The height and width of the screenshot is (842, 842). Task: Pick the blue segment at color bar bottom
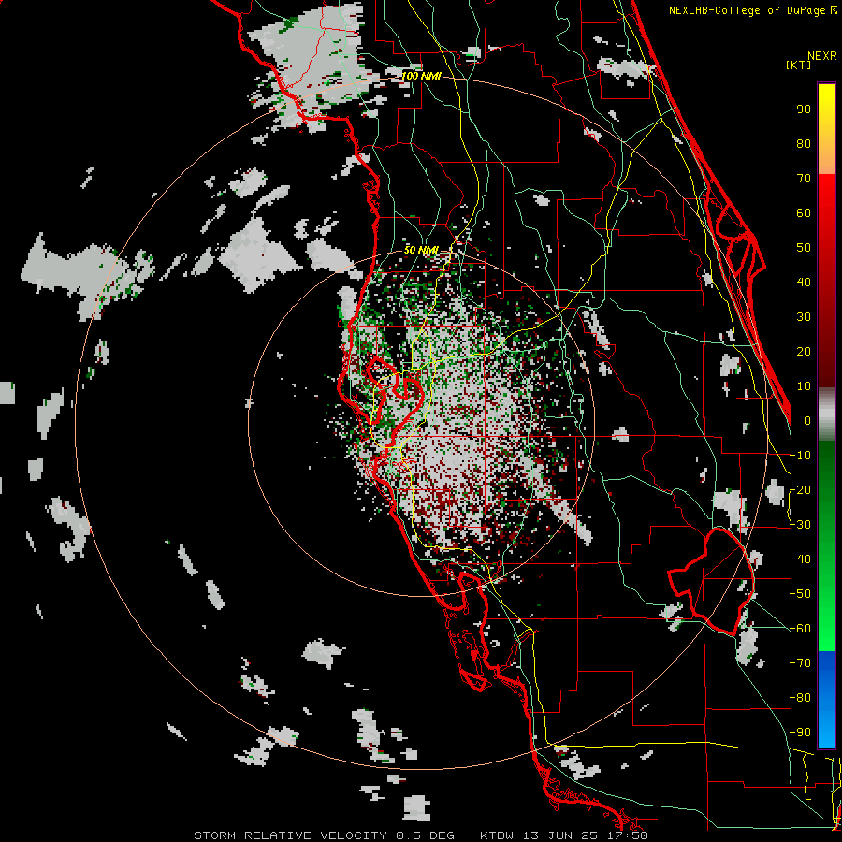826,700
